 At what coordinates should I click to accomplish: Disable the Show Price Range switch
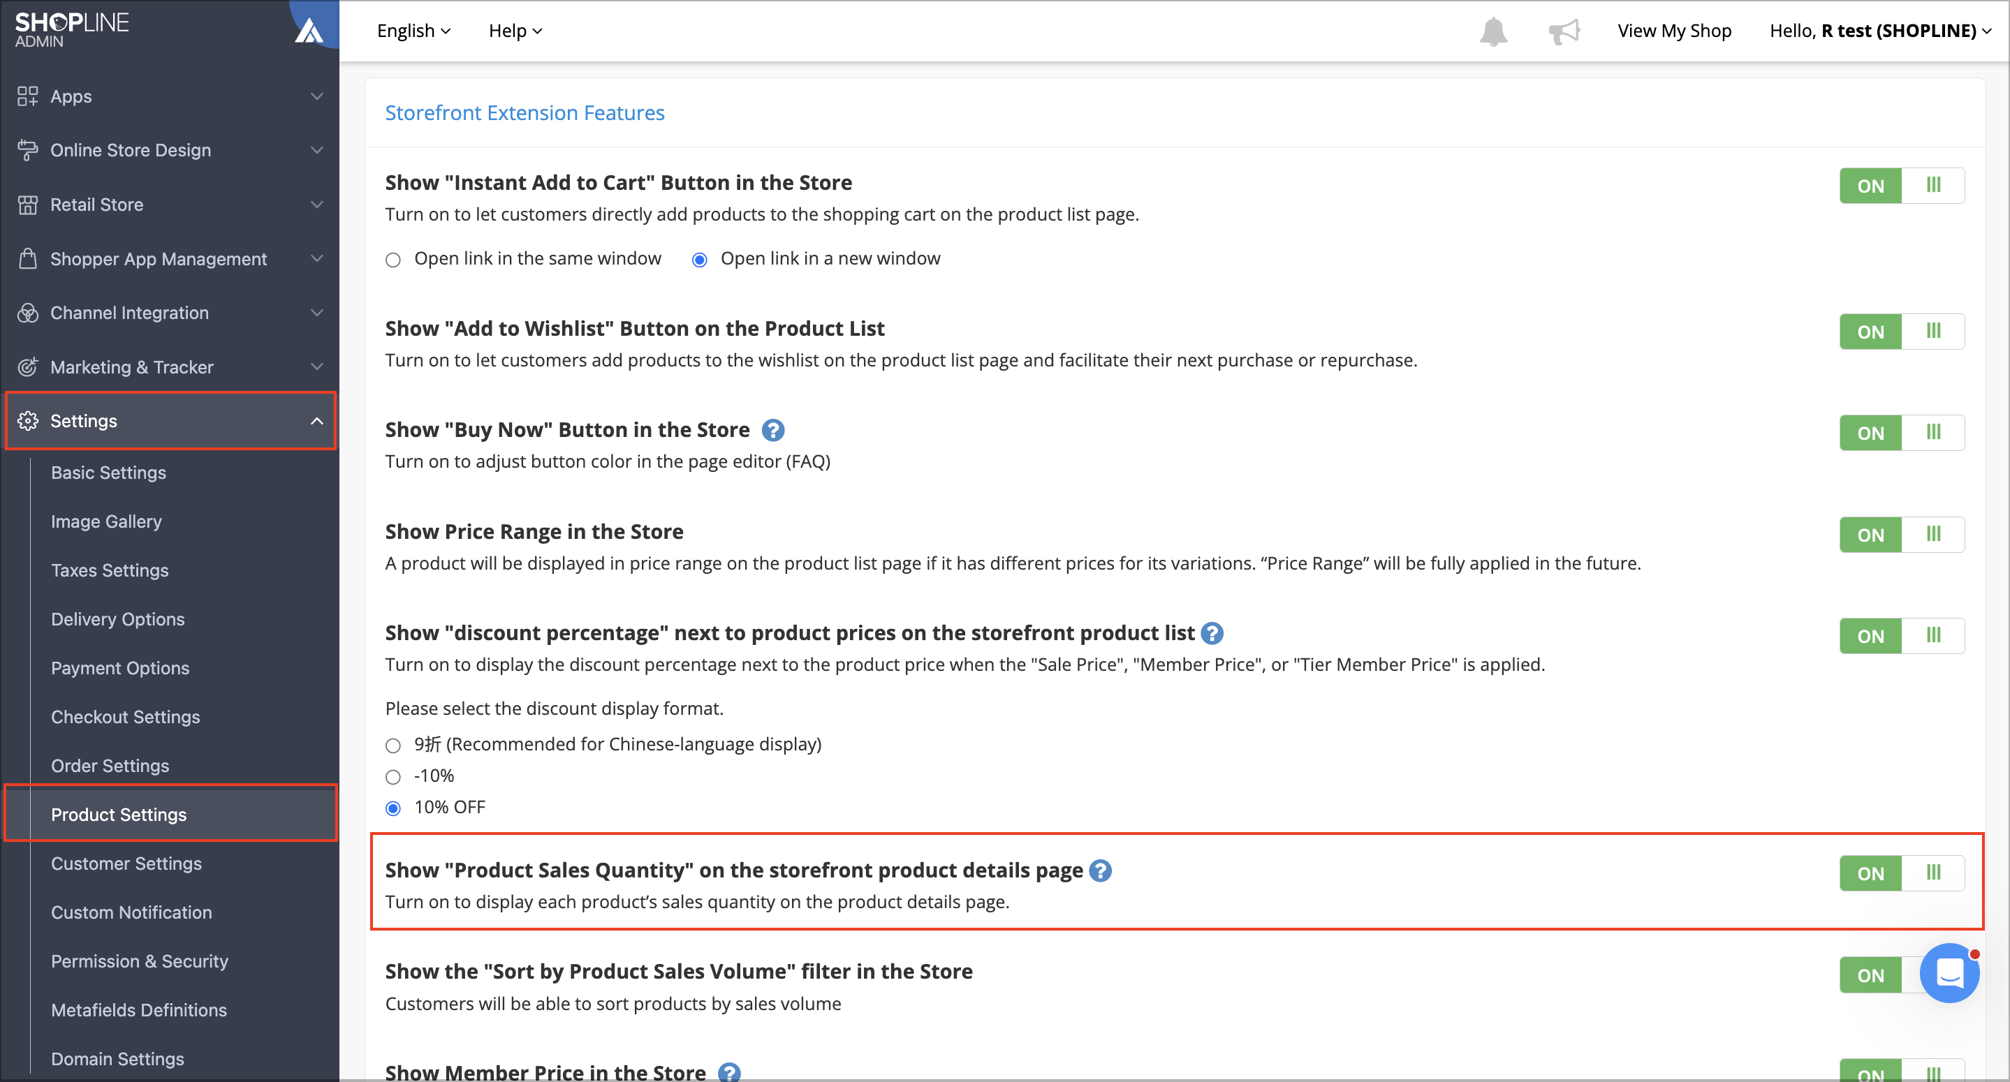pos(1902,535)
